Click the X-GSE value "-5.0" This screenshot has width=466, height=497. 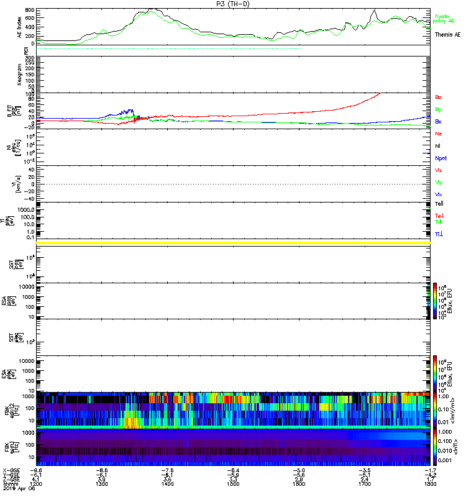[x=299, y=470]
